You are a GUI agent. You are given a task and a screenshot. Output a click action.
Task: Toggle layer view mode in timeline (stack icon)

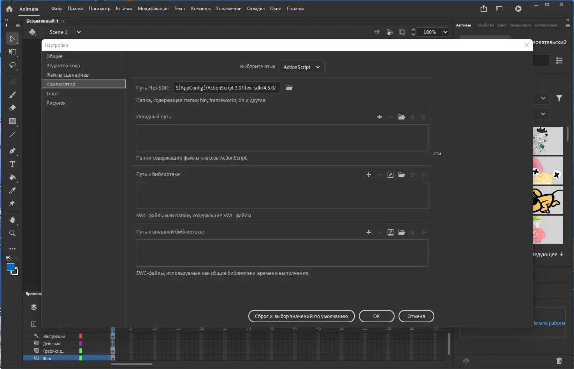[x=34, y=307]
